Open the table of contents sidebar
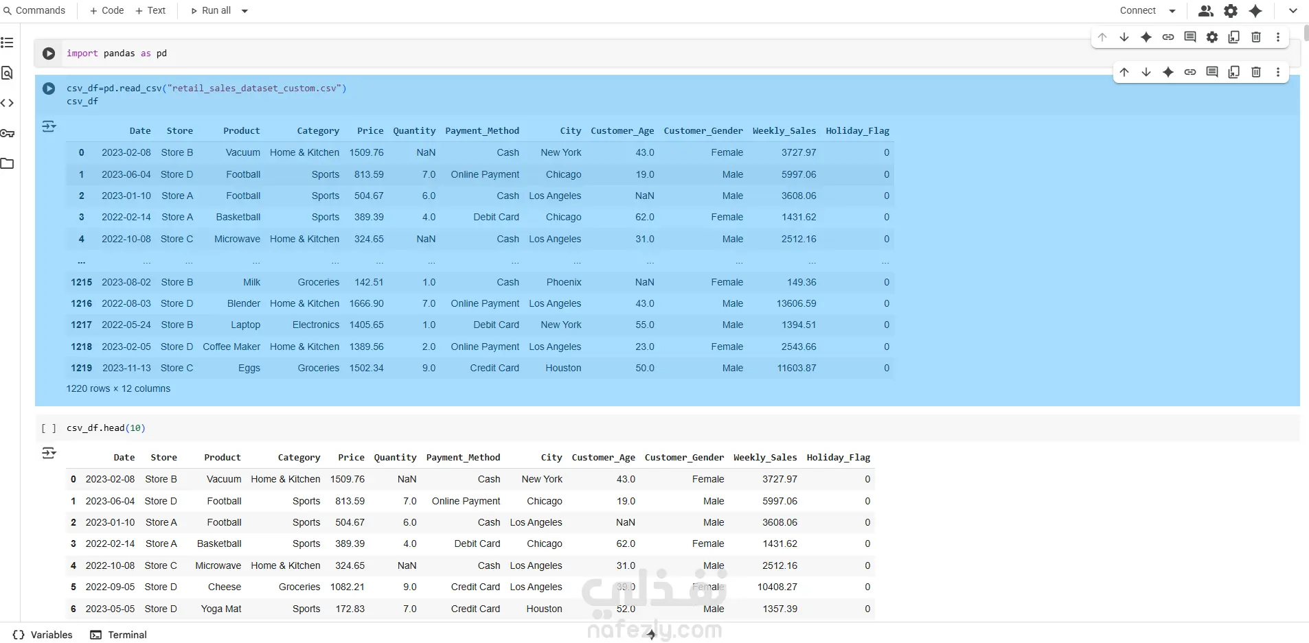 tap(8, 43)
